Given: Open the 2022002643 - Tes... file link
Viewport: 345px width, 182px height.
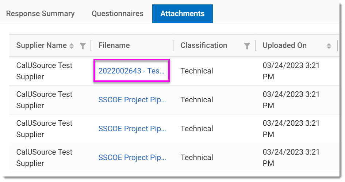Looking at the screenshot, I should pyautogui.click(x=131, y=71).
